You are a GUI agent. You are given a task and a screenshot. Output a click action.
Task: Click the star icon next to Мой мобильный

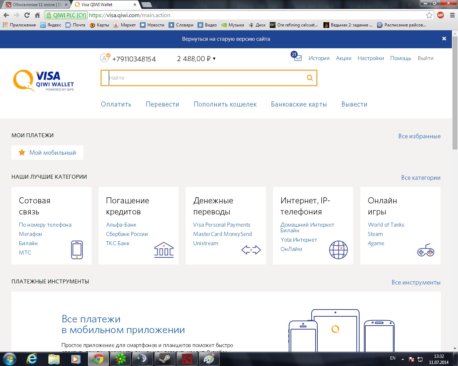click(22, 153)
